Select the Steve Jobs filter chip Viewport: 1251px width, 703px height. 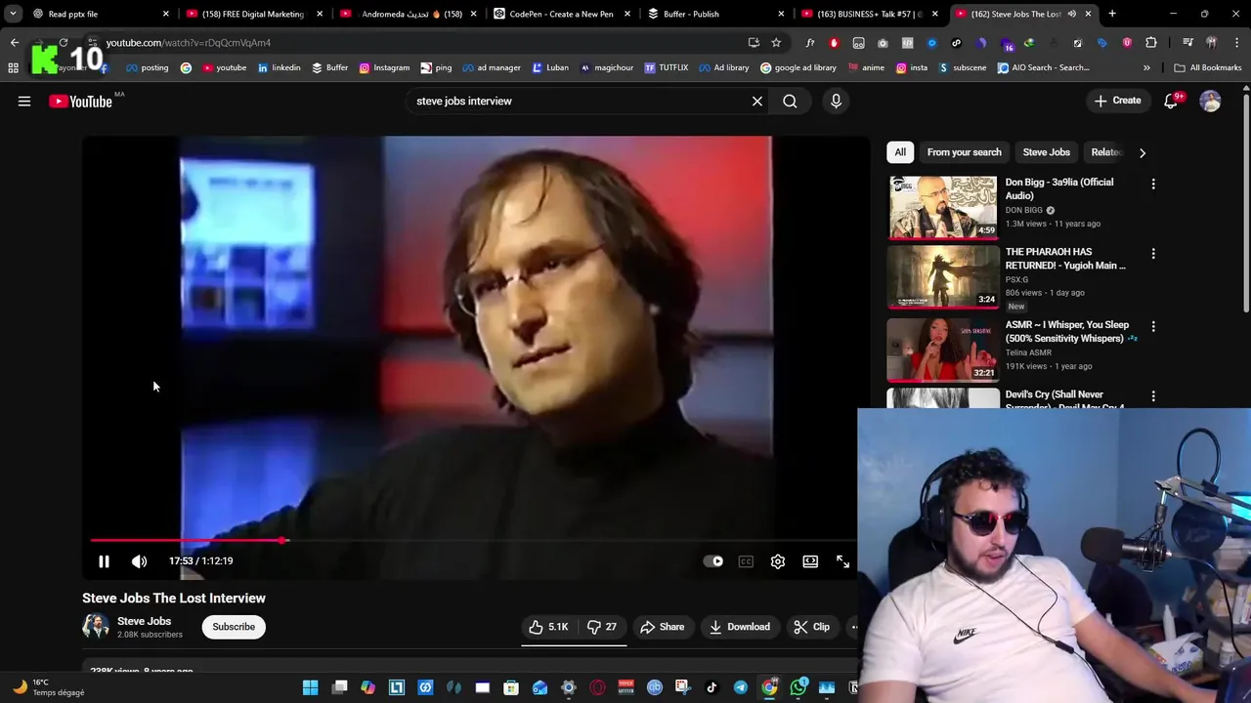click(x=1046, y=152)
